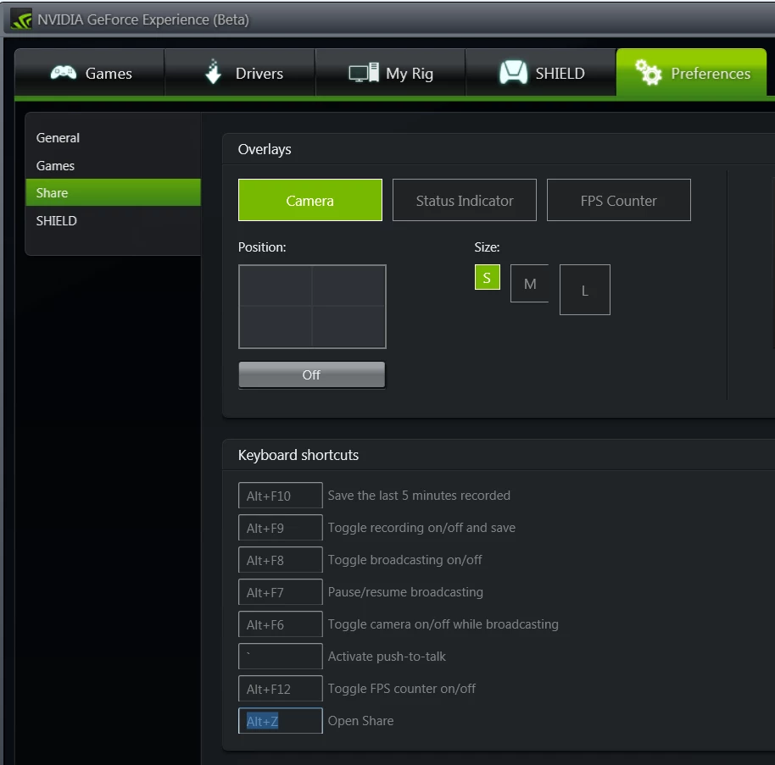Click the gamepad icon on Games tab
The width and height of the screenshot is (775, 765).
coord(64,73)
